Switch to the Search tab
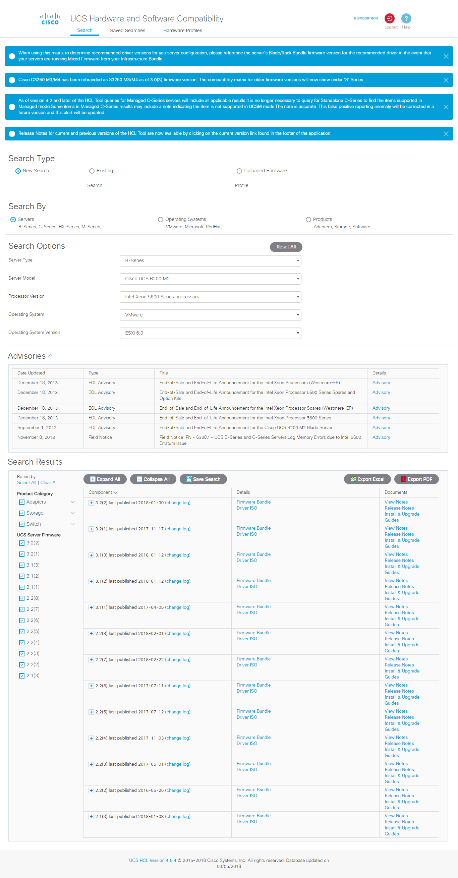The image size is (458, 878). coord(84,30)
